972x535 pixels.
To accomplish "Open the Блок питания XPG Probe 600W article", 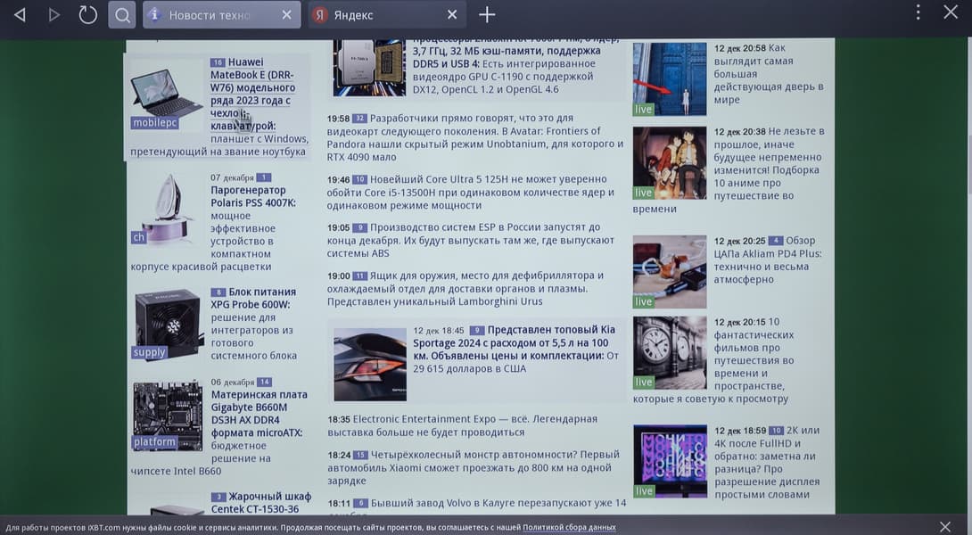I will pos(253,298).
